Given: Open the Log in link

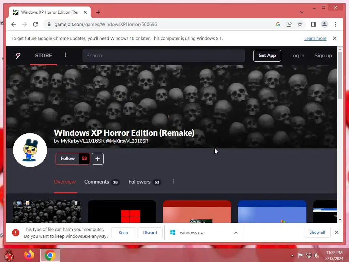Looking at the screenshot, I should tap(297, 56).
